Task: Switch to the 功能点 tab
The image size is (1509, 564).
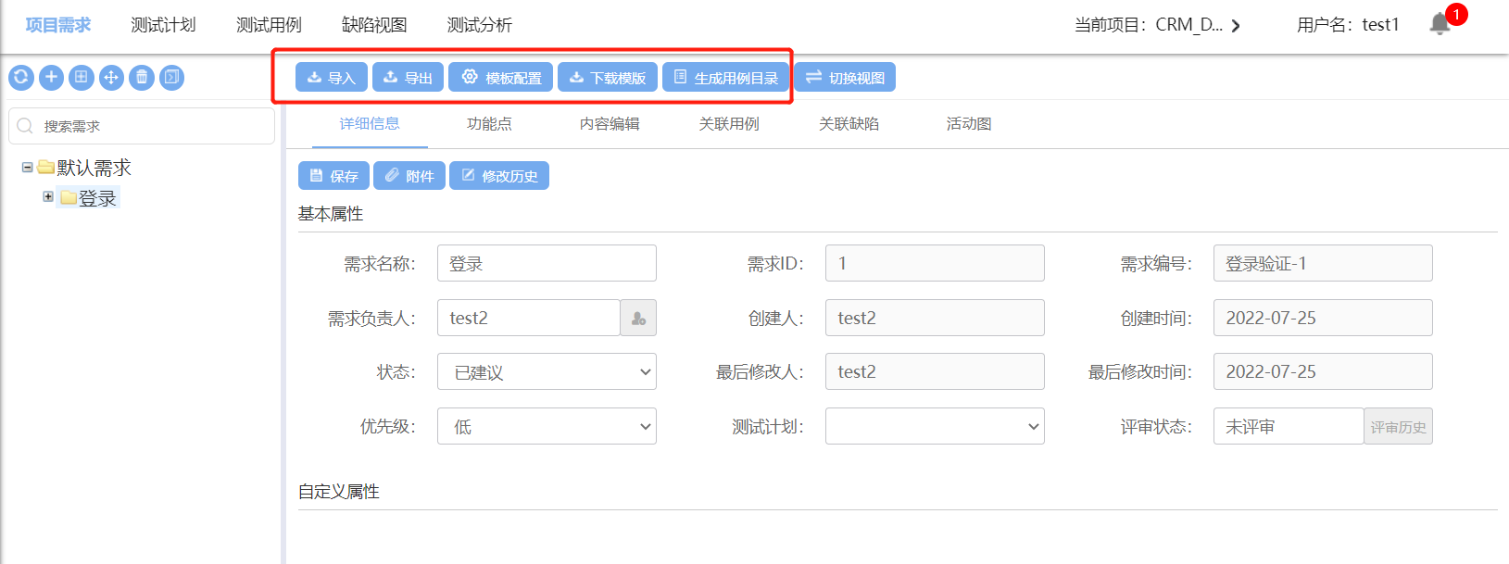Action: [489, 124]
